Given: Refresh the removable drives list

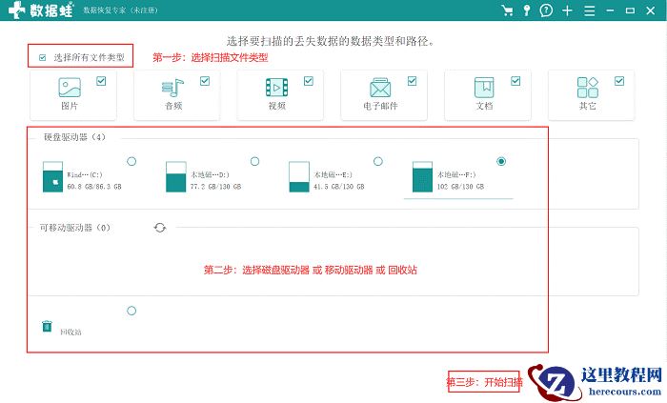Looking at the screenshot, I should tap(159, 228).
